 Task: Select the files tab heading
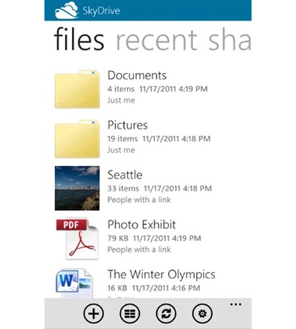pyautogui.click(x=79, y=39)
